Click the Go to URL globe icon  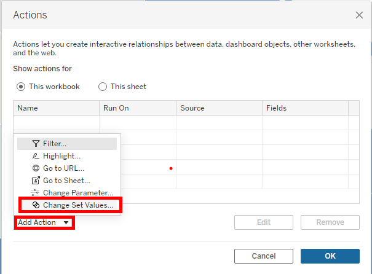[36, 168]
